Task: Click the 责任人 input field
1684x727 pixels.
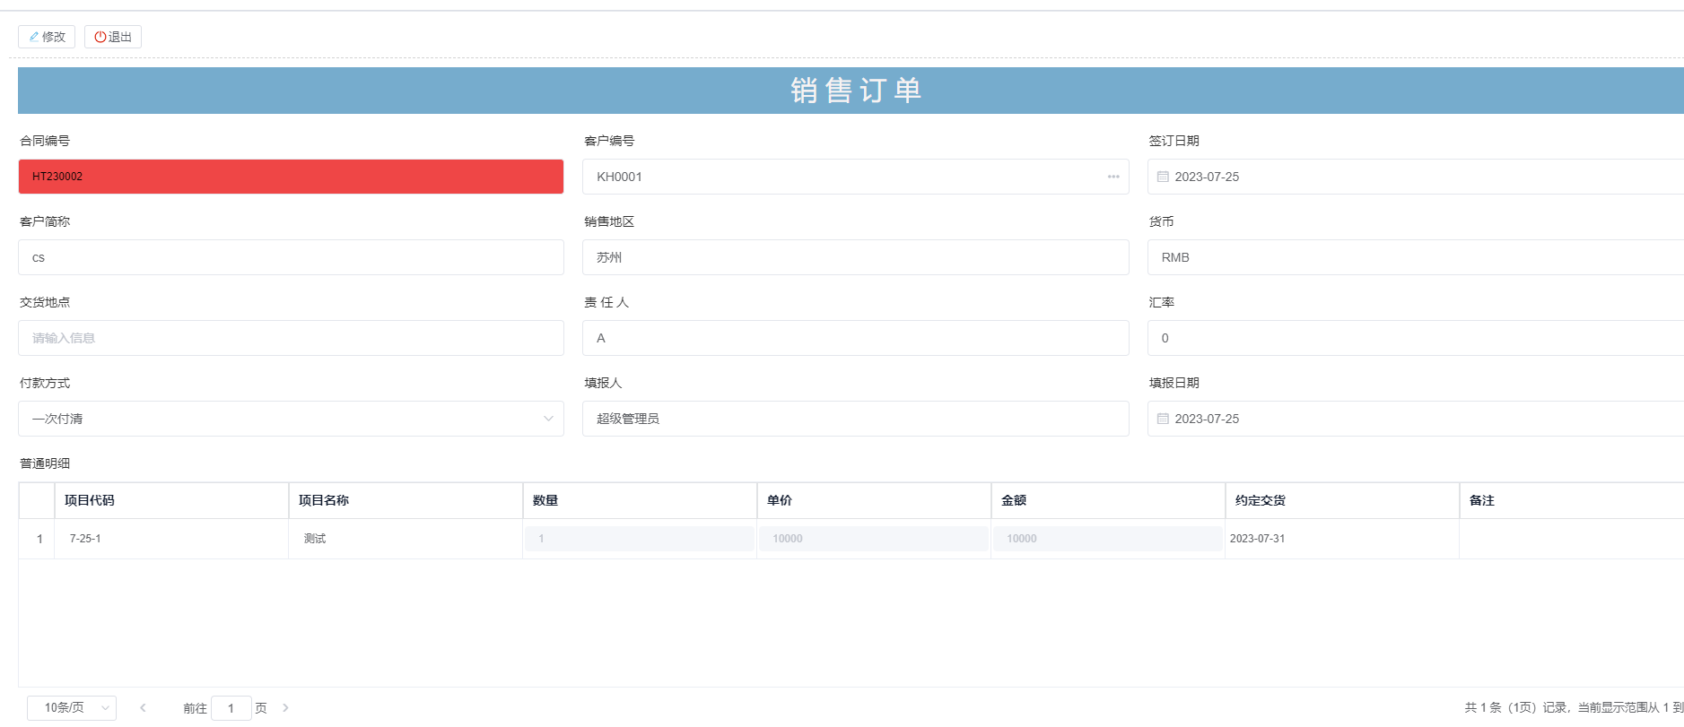Action: (854, 338)
